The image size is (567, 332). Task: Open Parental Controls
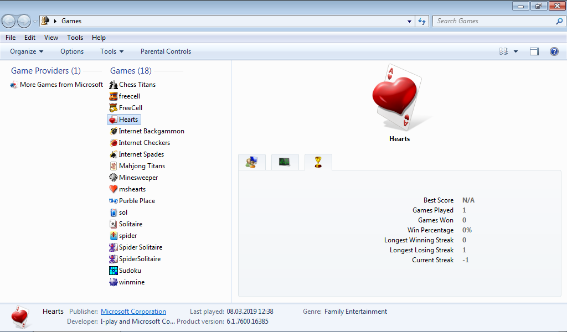166,51
